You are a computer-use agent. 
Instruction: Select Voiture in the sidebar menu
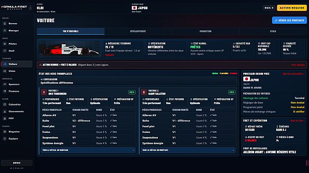coord(17,64)
